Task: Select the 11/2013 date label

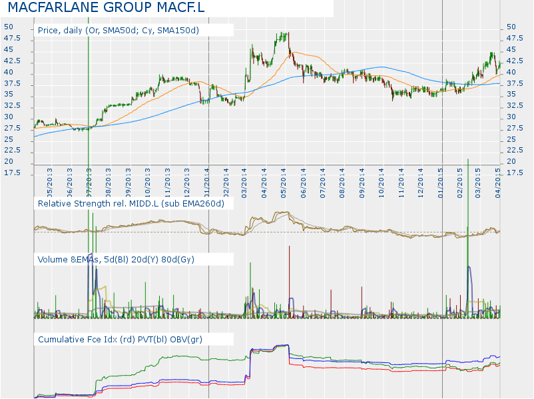Action: point(167,183)
